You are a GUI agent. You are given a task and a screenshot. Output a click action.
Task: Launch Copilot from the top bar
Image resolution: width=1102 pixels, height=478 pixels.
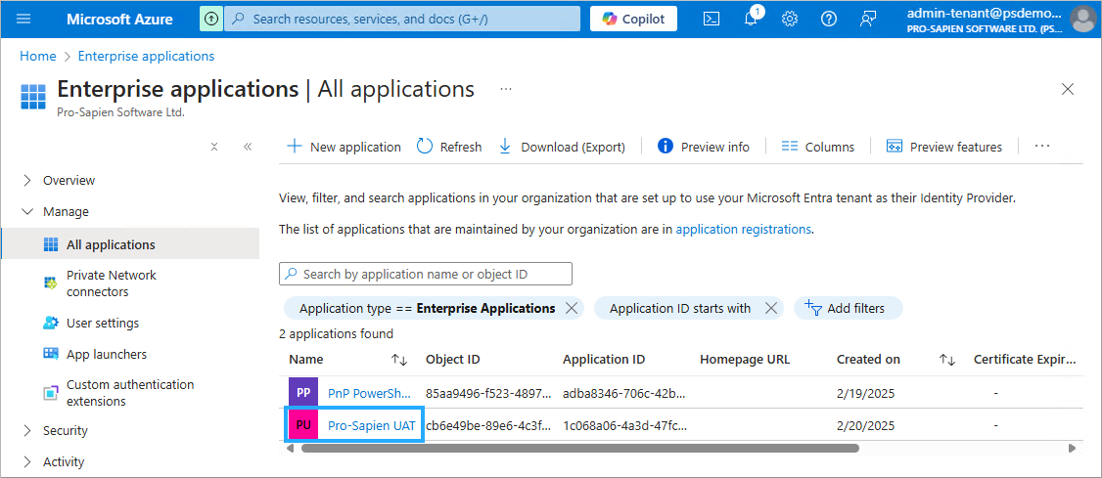[633, 19]
